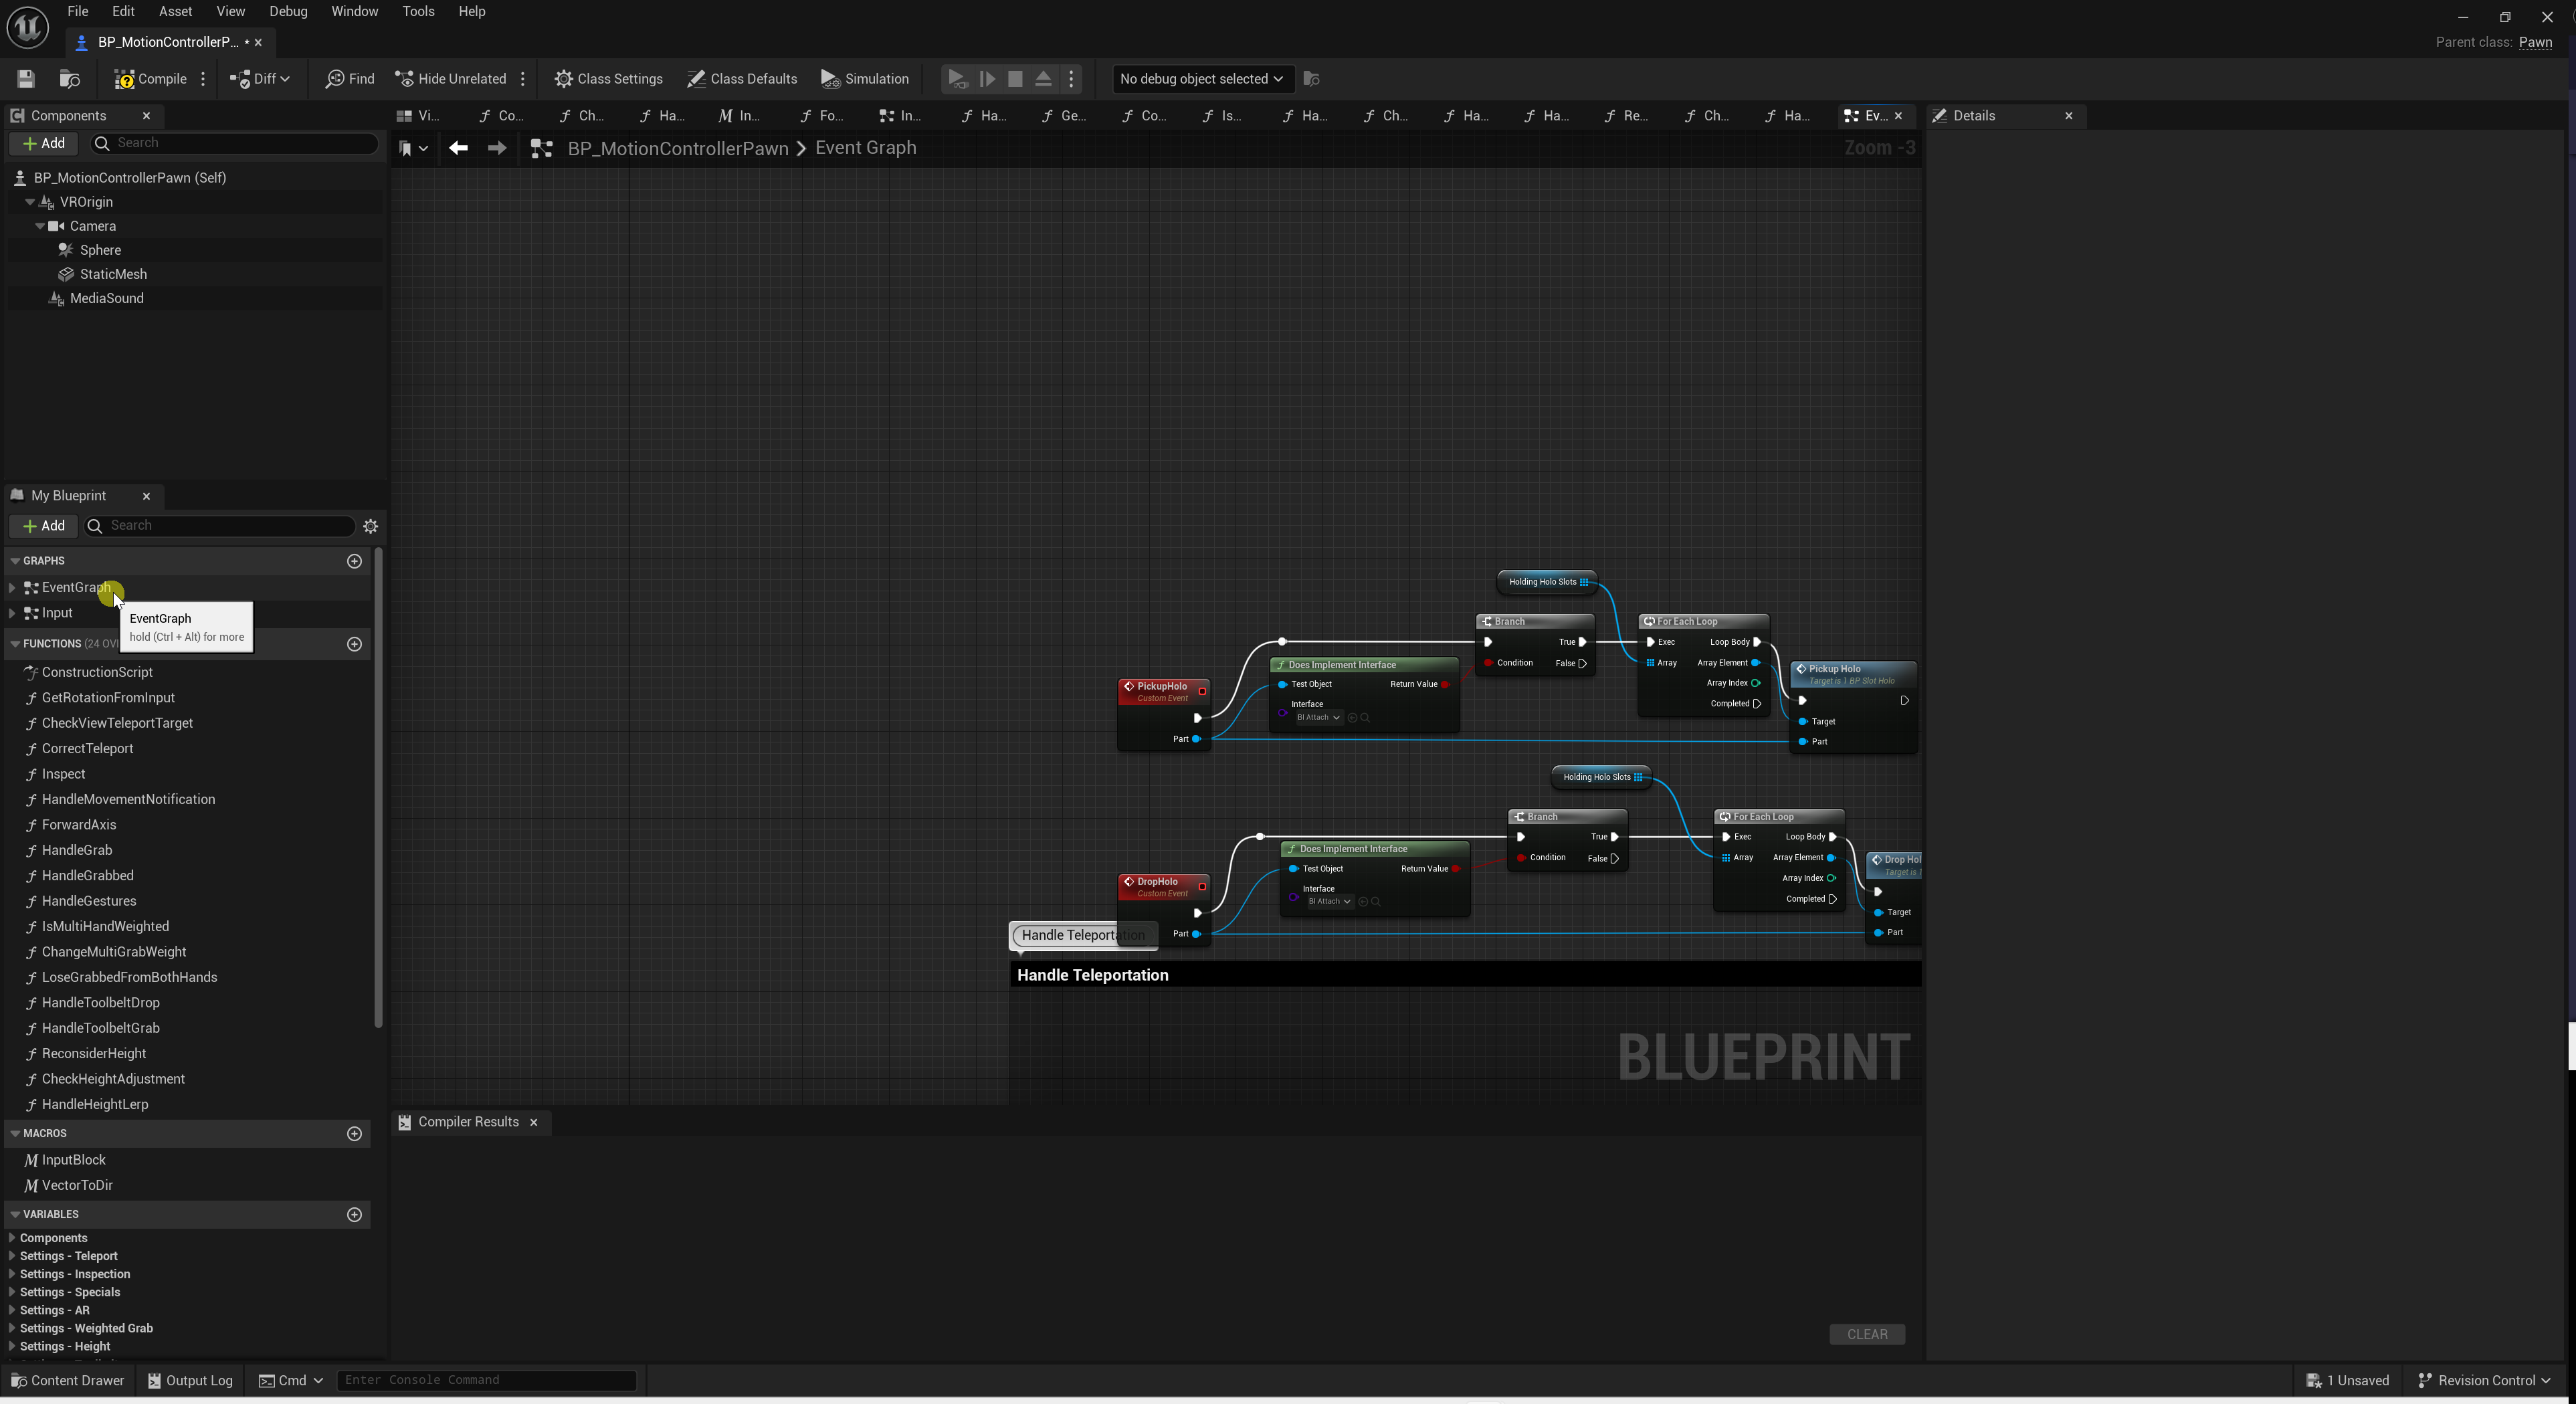The height and width of the screenshot is (1404, 2576).
Task: Click the Compile blueprint button
Action: tap(151, 79)
